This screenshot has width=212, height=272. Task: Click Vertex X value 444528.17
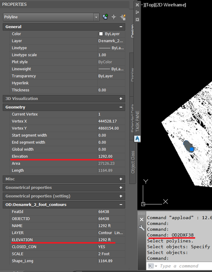point(111,121)
